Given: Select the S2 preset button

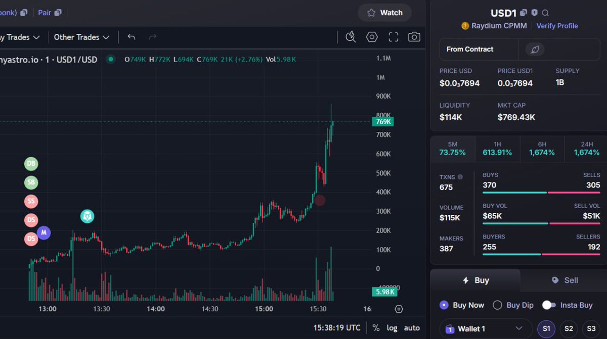Looking at the screenshot, I should [569, 329].
